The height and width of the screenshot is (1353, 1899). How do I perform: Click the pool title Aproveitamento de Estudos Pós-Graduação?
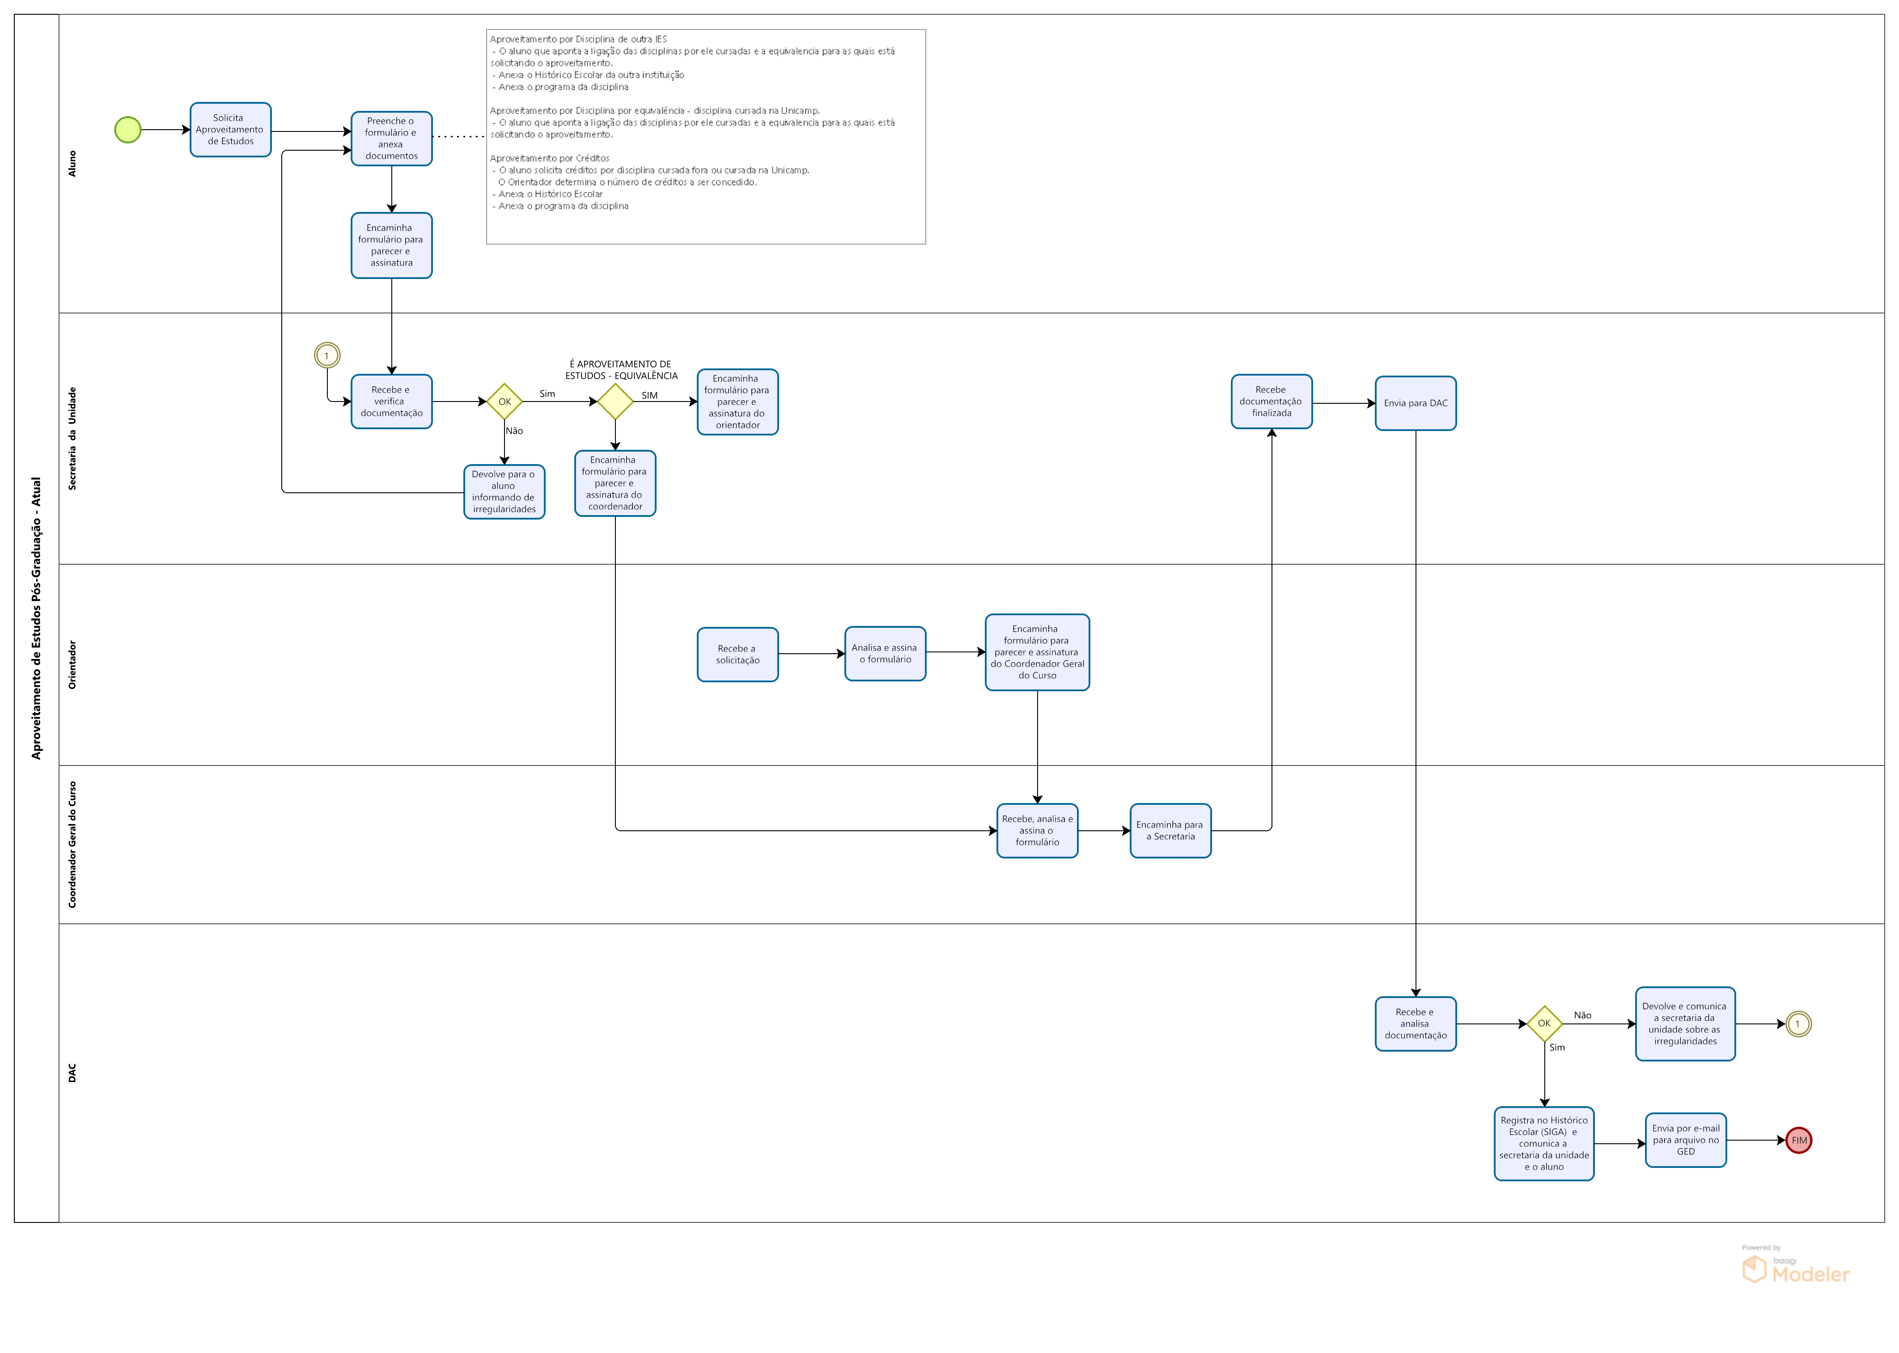[x=36, y=618]
